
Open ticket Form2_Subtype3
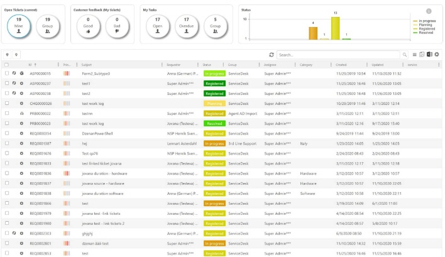pyautogui.click(x=96, y=74)
